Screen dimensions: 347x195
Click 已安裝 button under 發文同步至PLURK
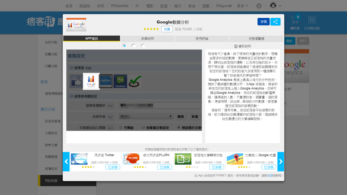(165, 167)
